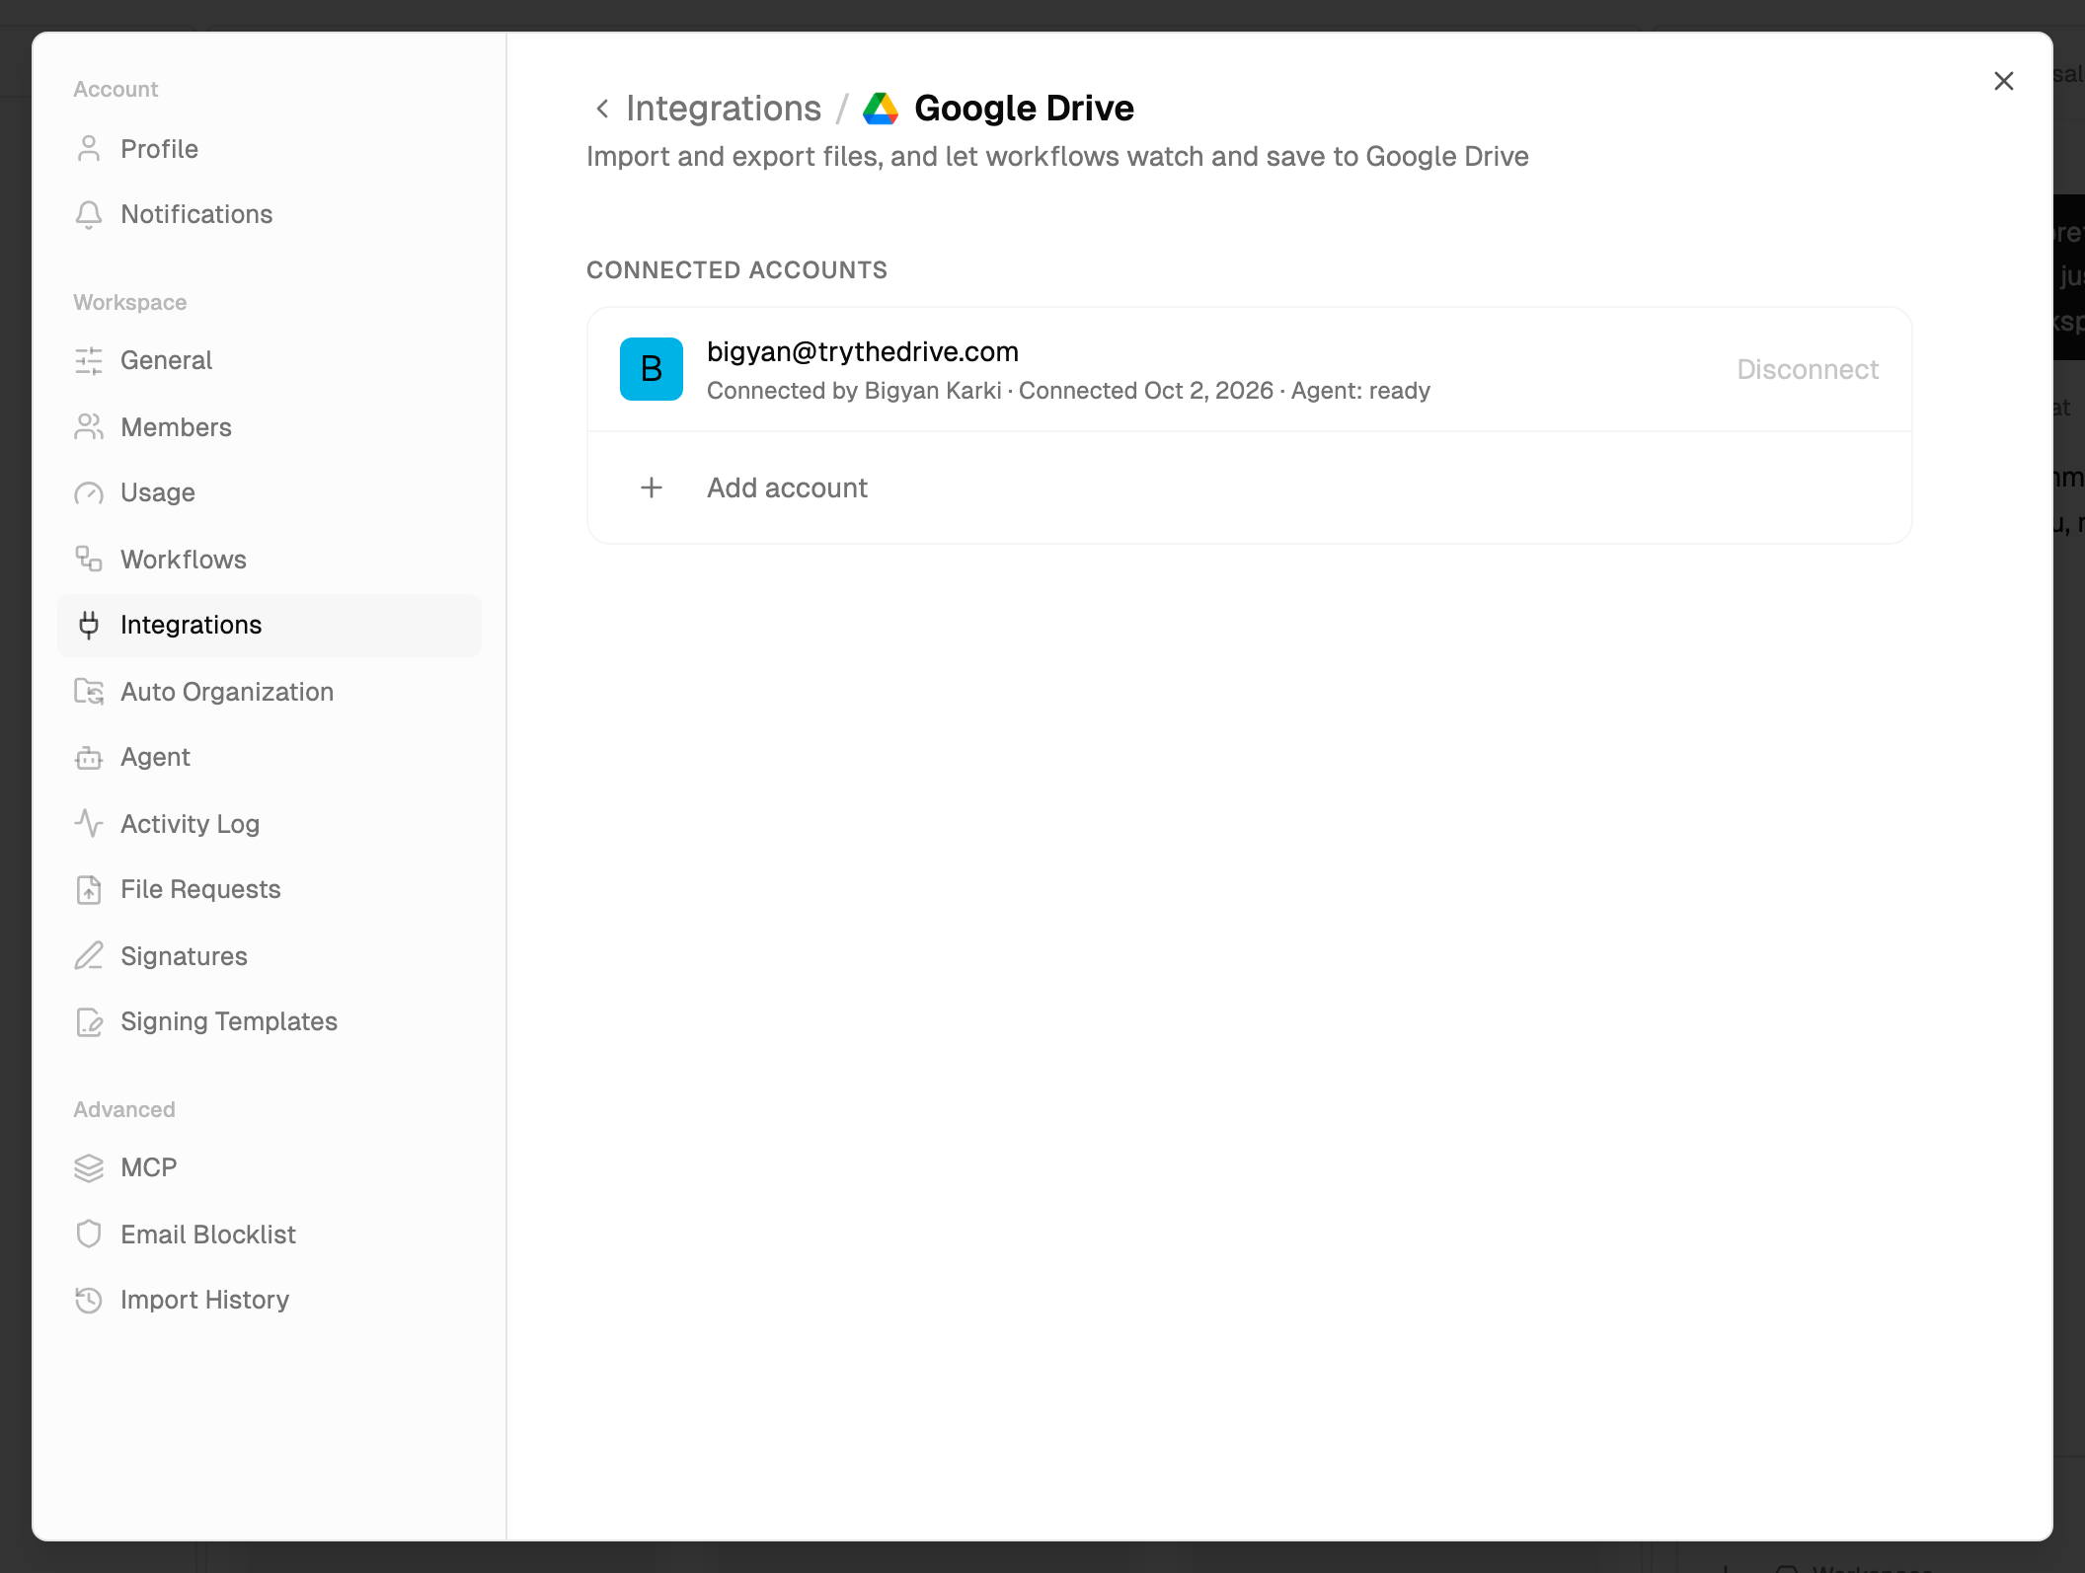Click the Workflows icon
Screen dimensions: 2085x1573
tap(89, 560)
